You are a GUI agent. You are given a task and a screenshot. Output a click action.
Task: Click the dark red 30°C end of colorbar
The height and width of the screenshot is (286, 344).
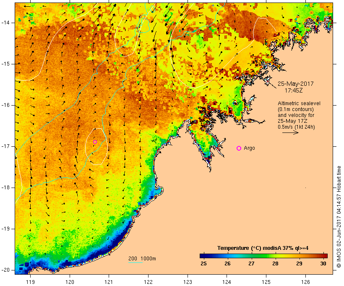(x=325, y=256)
